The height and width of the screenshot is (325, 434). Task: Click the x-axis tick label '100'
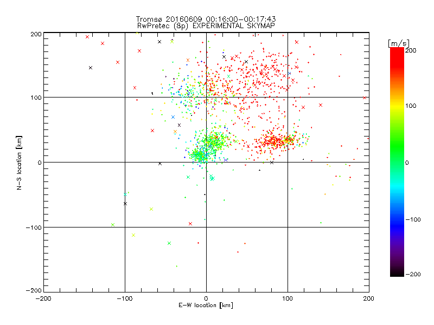point(288,298)
